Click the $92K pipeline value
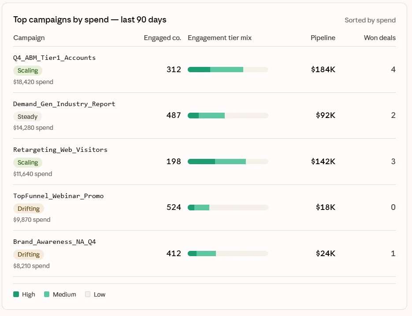 [x=326, y=115]
